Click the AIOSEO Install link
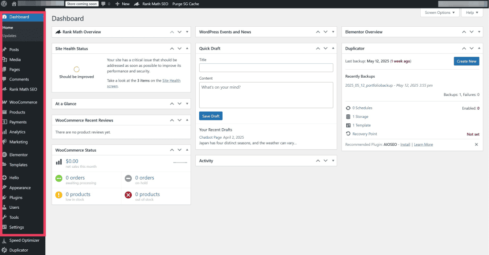Image resolution: width=489 pixels, height=255 pixels. [x=405, y=144]
